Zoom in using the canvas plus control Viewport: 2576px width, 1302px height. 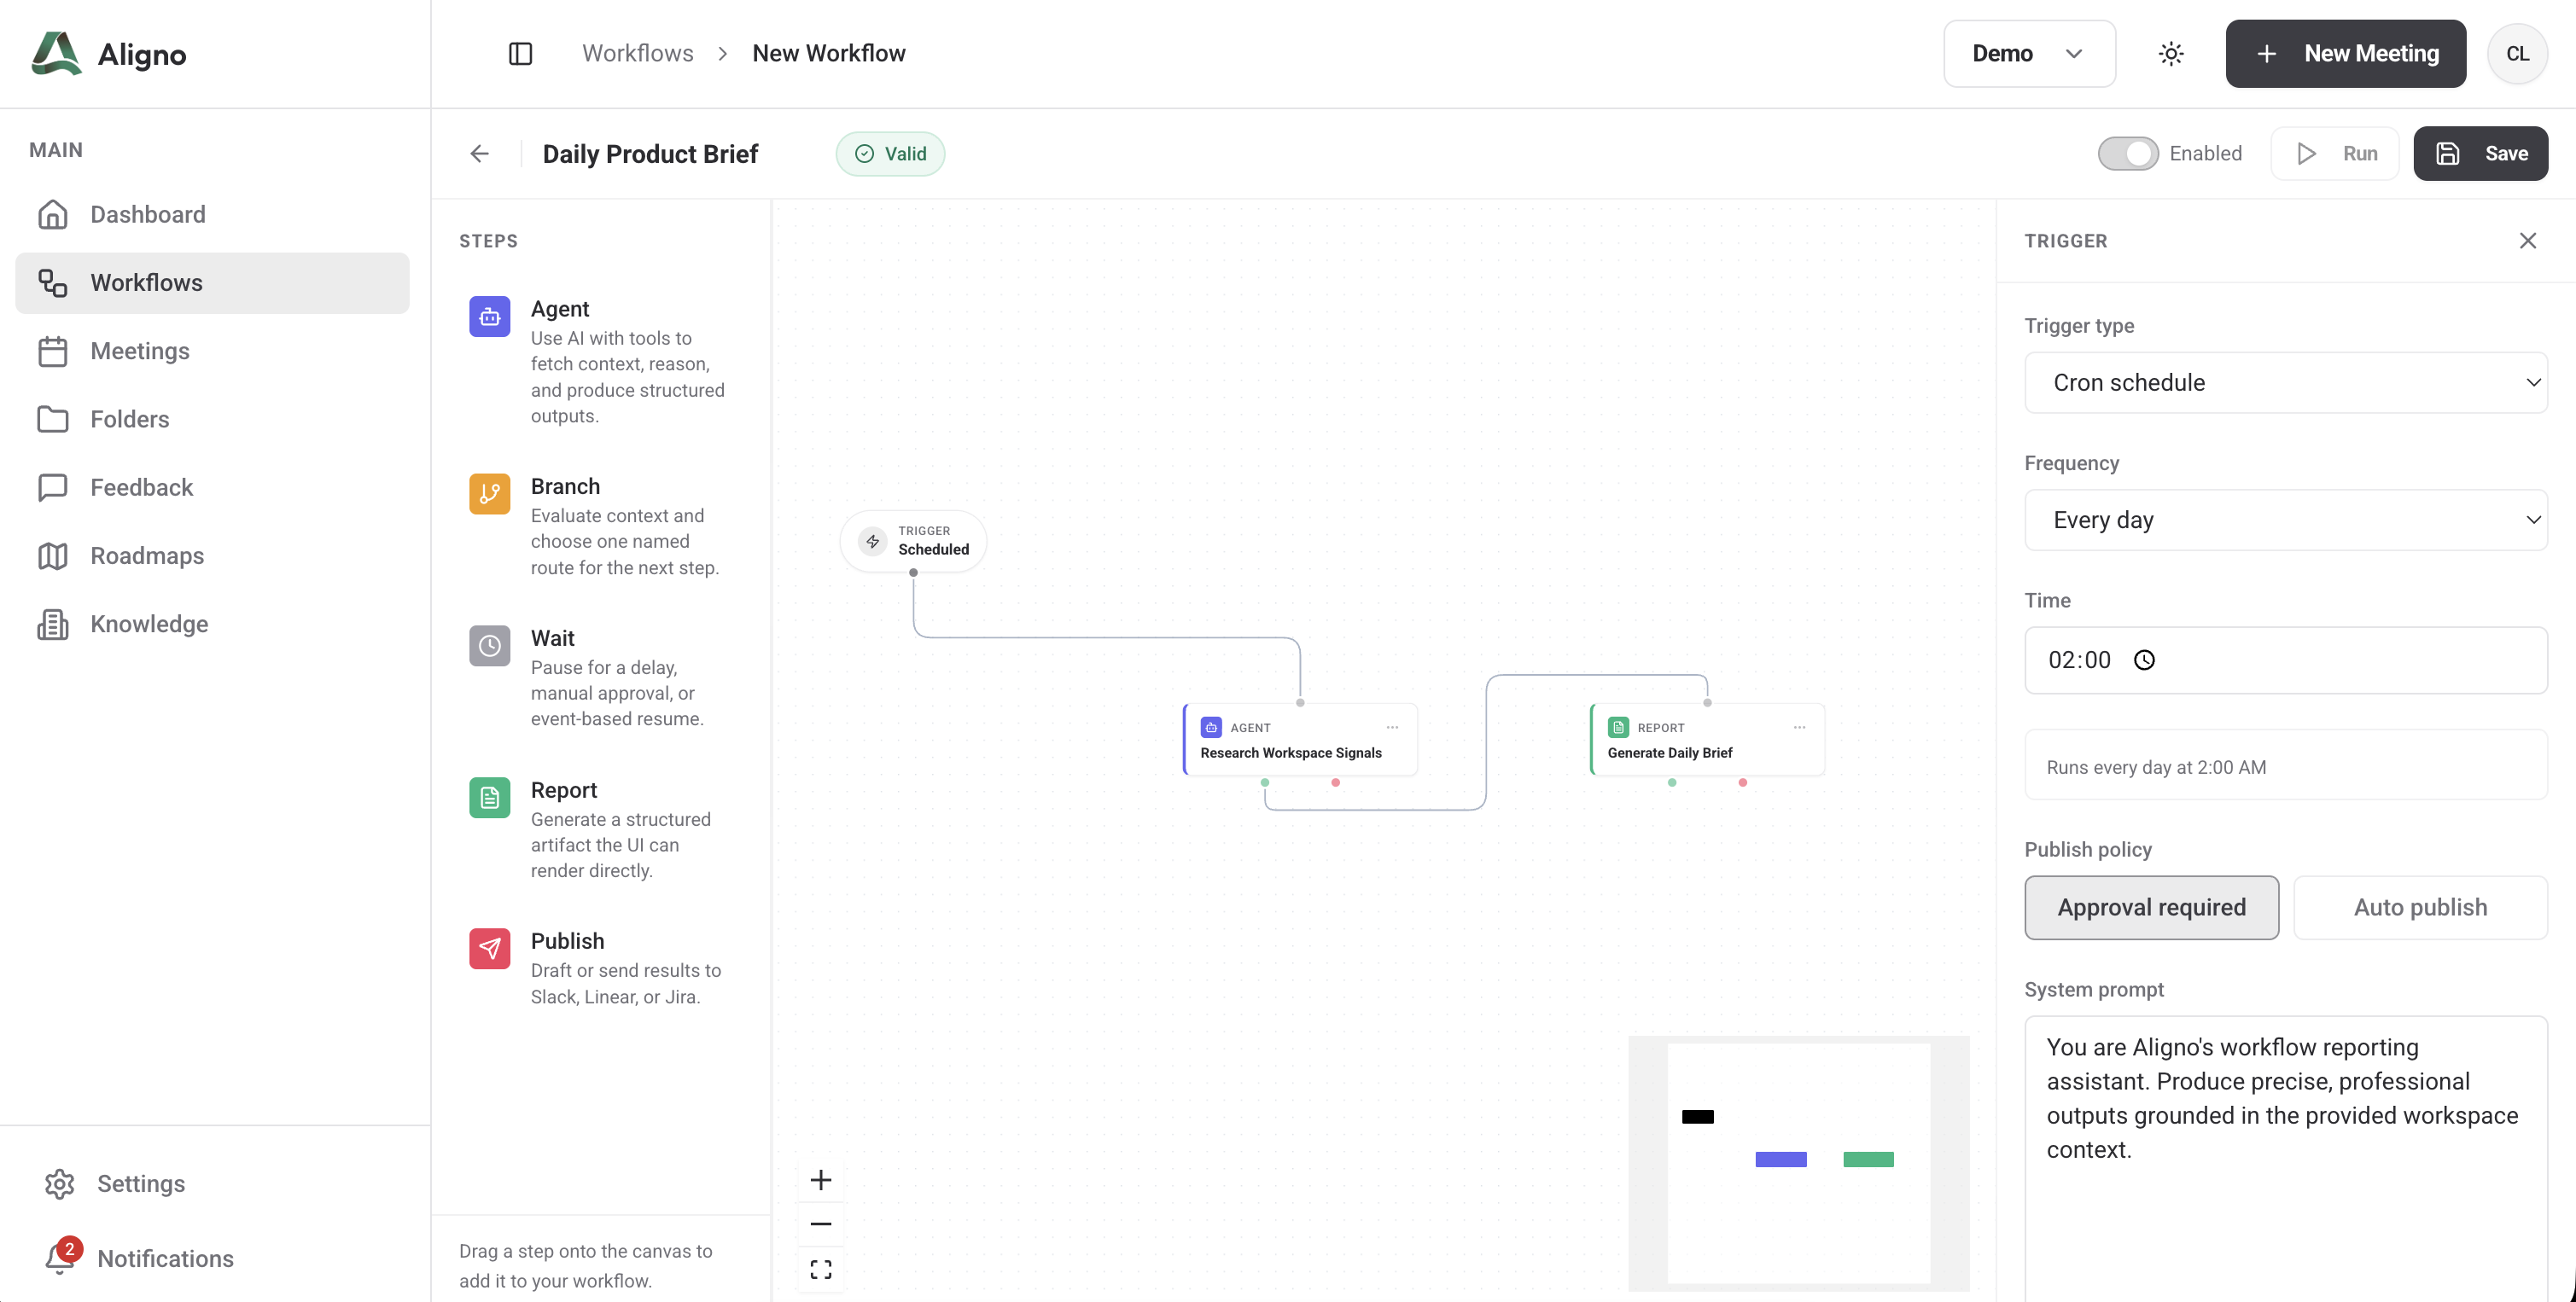click(x=820, y=1179)
